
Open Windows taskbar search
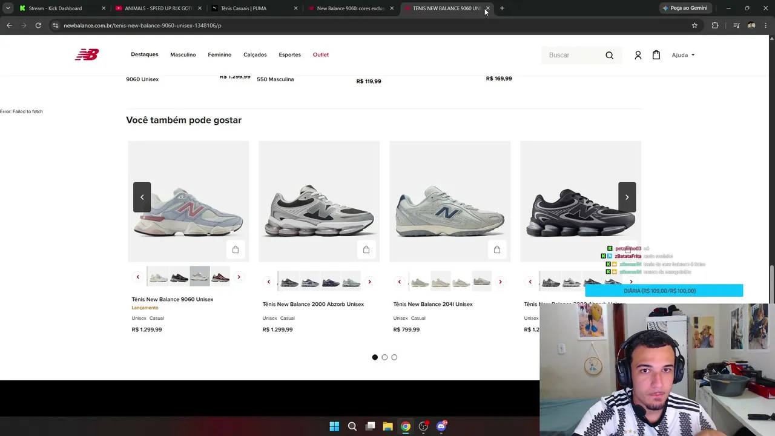[x=352, y=426]
